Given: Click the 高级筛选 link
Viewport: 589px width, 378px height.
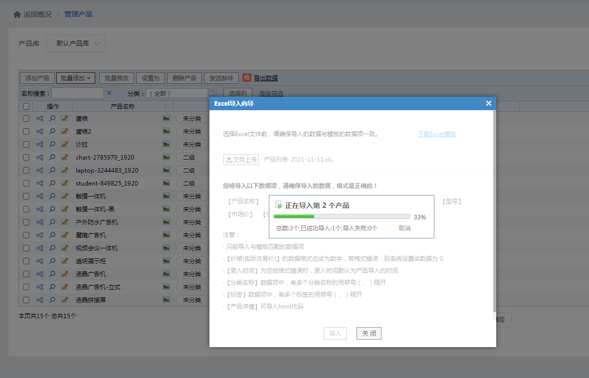Looking at the screenshot, I should coord(271,93).
